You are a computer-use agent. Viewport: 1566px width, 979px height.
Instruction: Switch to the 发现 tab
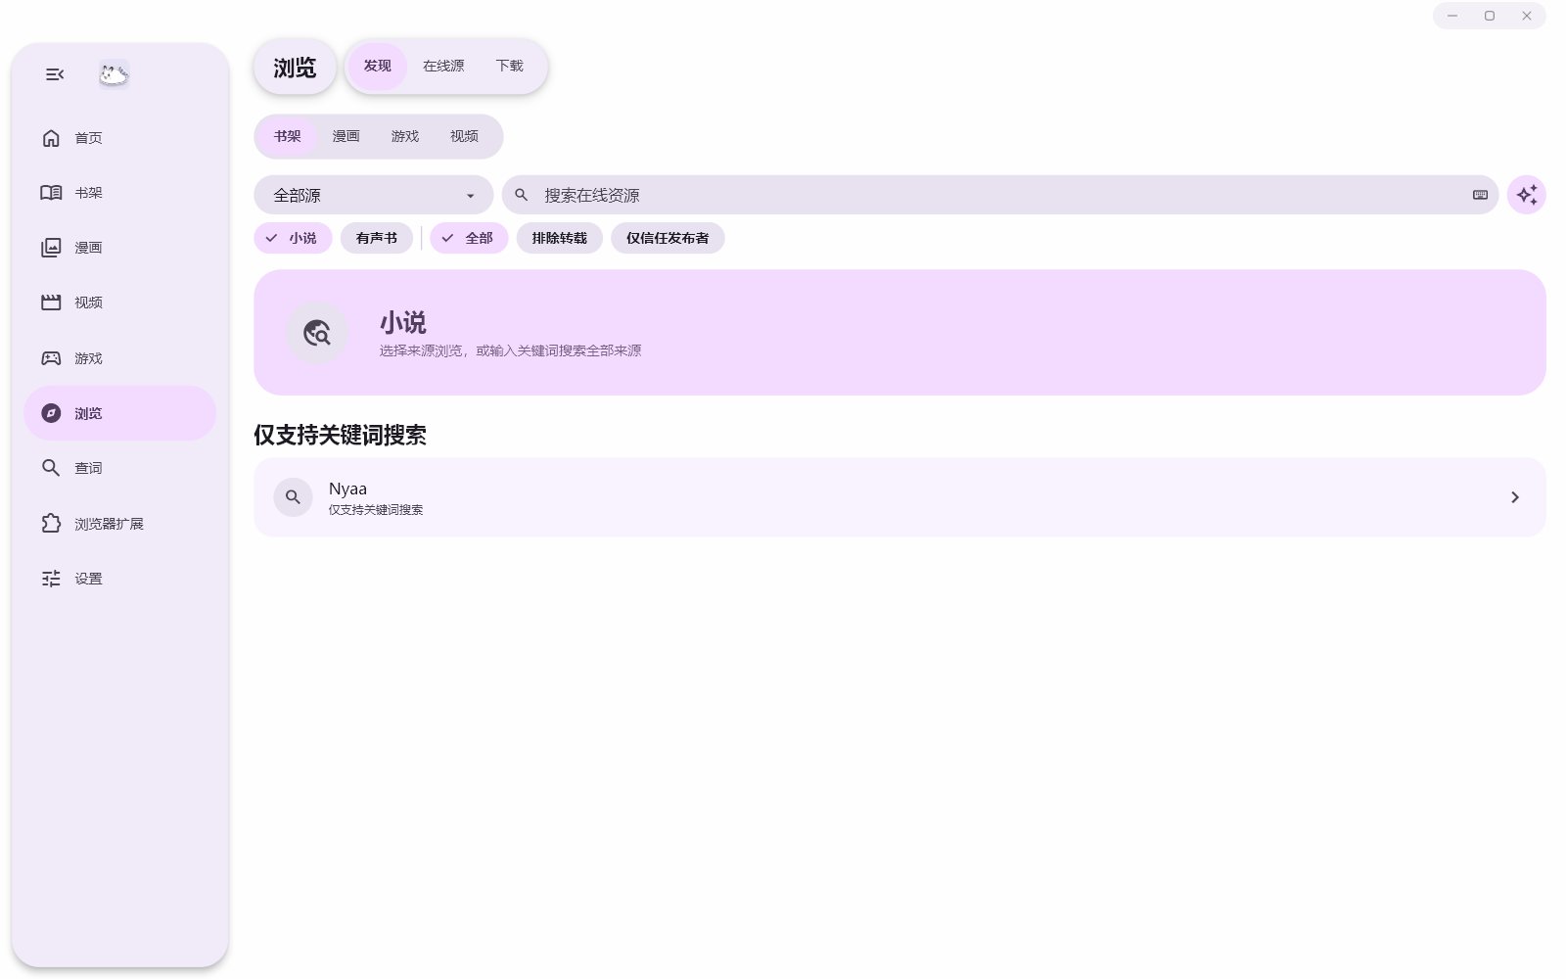(377, 67)
